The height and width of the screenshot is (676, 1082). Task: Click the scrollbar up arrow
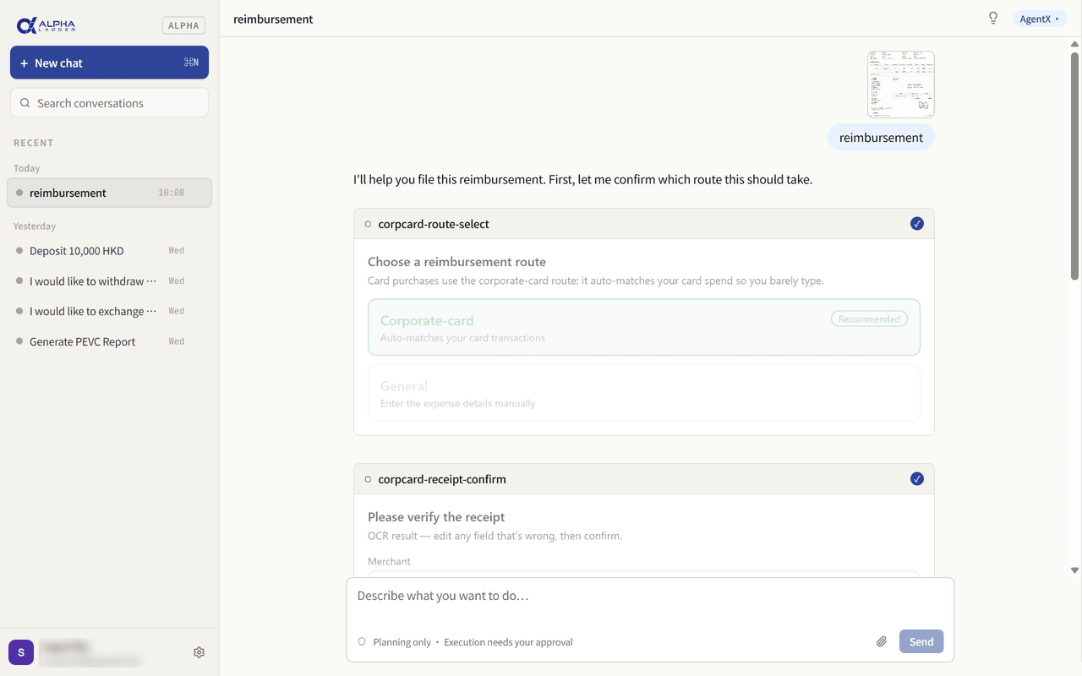tap(1075, 43)
